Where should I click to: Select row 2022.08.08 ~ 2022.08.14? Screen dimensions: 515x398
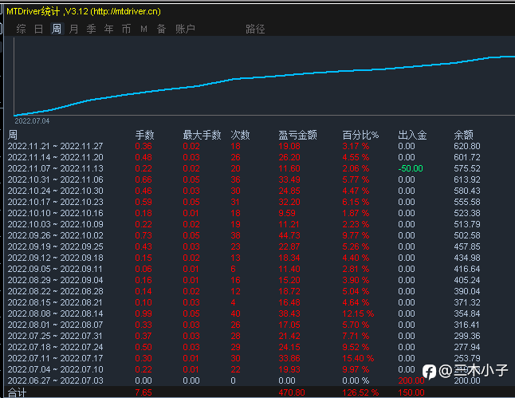click(x=244, y=313)
